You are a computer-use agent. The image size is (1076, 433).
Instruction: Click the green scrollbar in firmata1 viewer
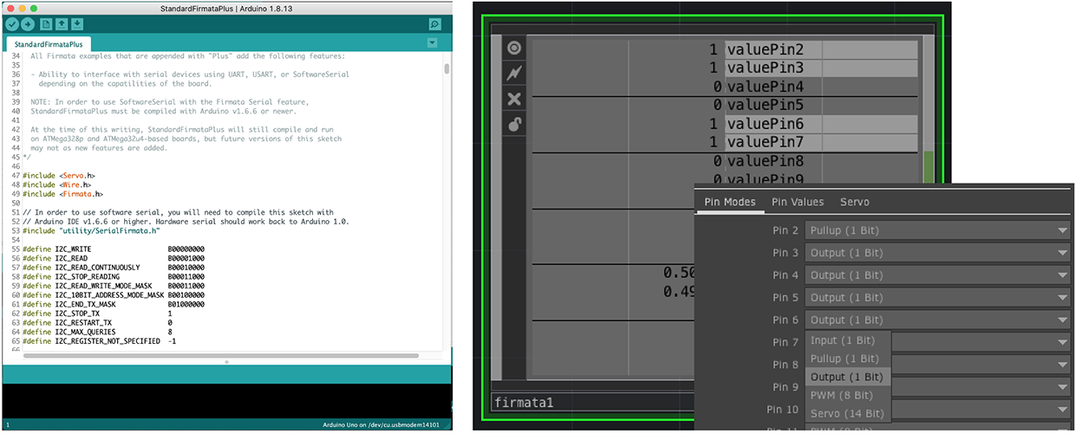coord(929,167)
